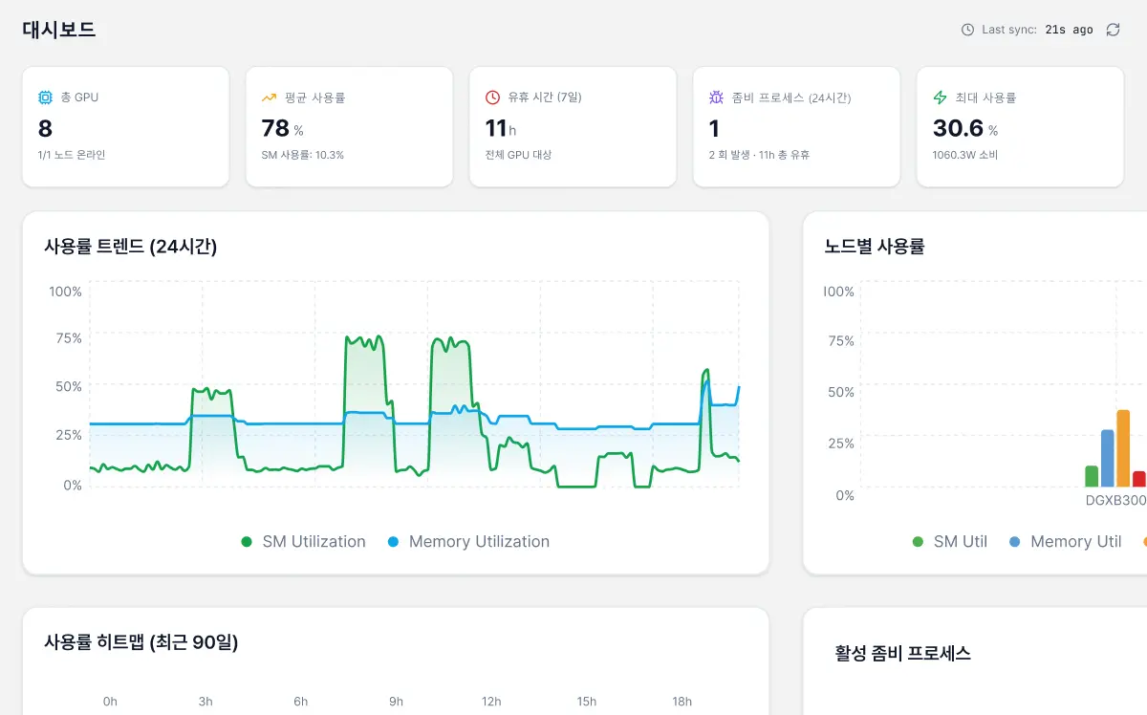Open the 총 GPU summary card

(x=125, y=126)
